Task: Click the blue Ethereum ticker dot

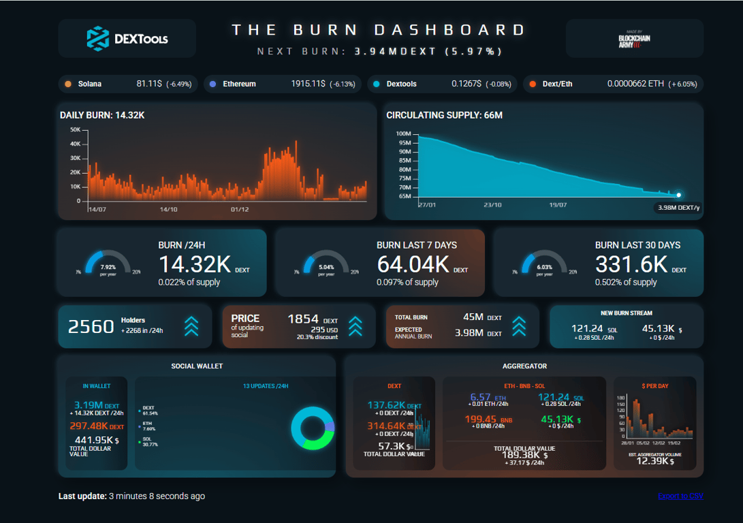Action: [212, 84]
